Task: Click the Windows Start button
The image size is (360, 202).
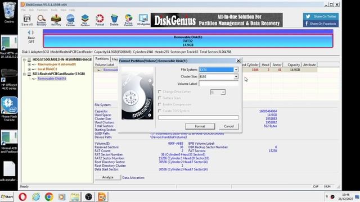Action: click(x=7, y=197)
